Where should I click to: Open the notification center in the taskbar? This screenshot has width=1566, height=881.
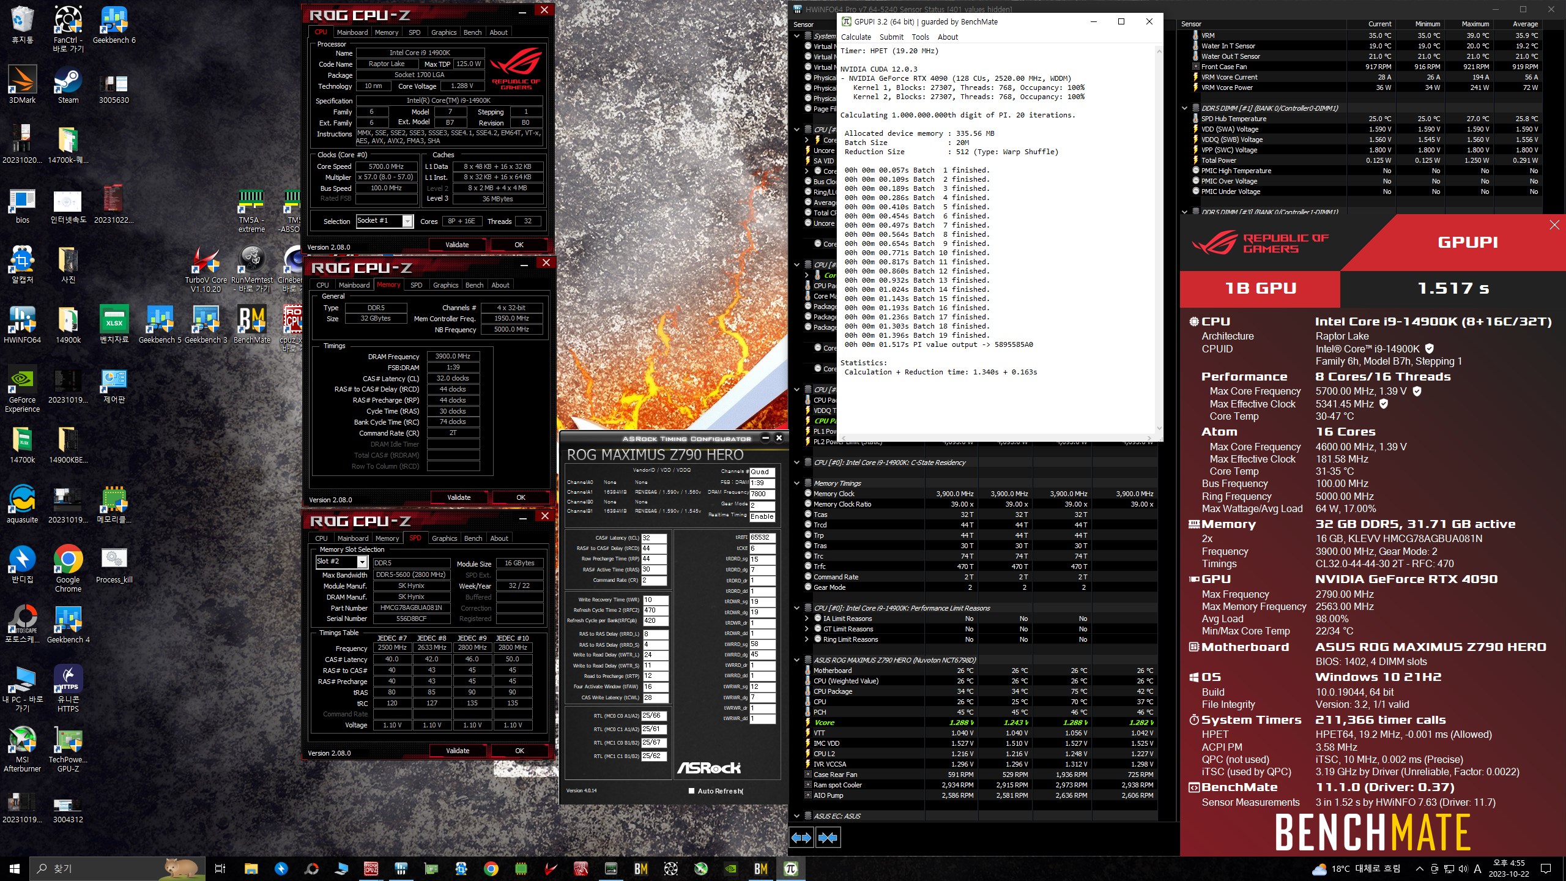[x=1546, y=868]
